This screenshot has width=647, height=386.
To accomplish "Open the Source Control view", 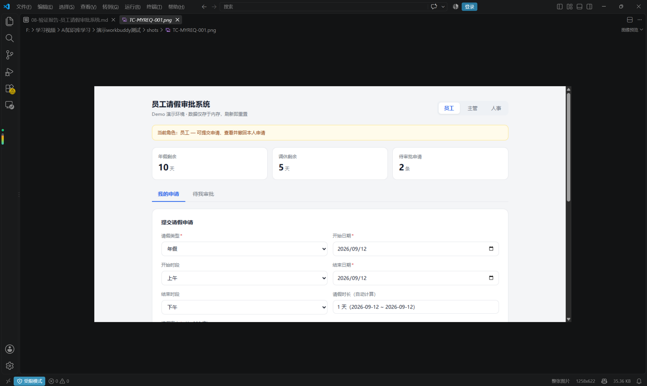I will (x=10, y=55).
